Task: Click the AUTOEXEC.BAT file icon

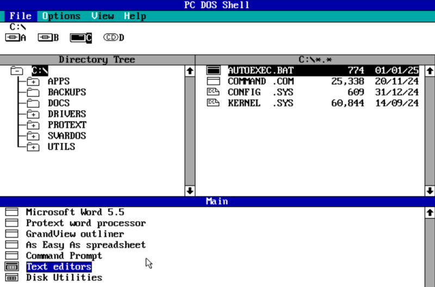Action: point(213,71)
